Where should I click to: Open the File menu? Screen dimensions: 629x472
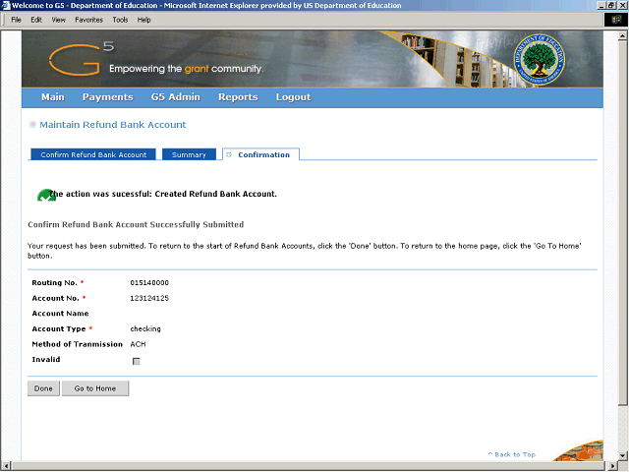pyautogui.click(x=16, y=20)
